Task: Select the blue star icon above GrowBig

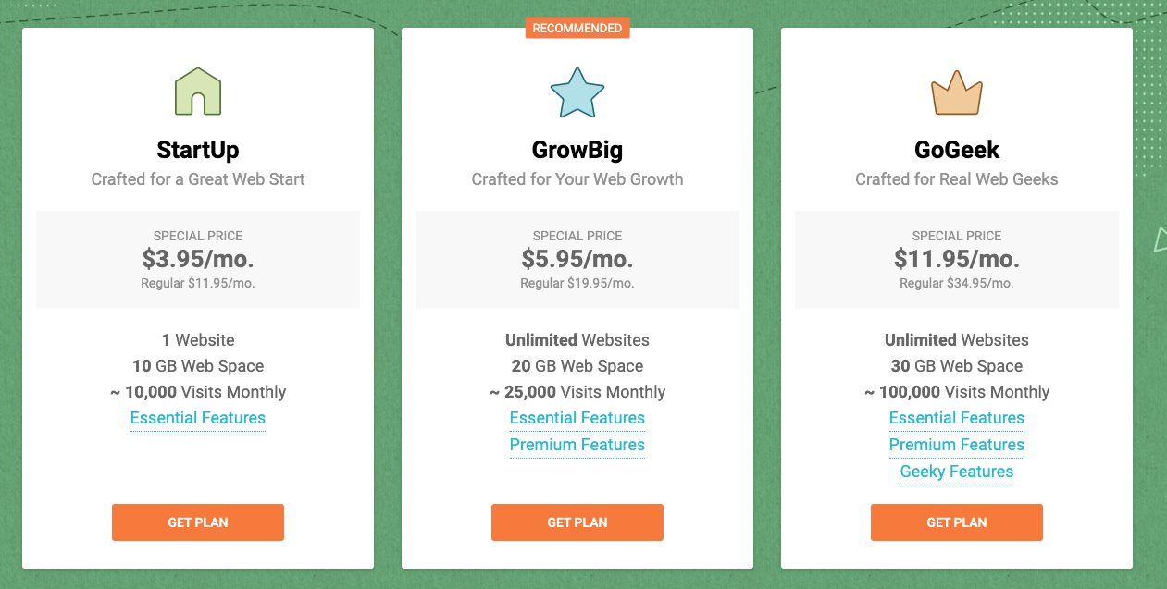Action: [x=577, y=92]
